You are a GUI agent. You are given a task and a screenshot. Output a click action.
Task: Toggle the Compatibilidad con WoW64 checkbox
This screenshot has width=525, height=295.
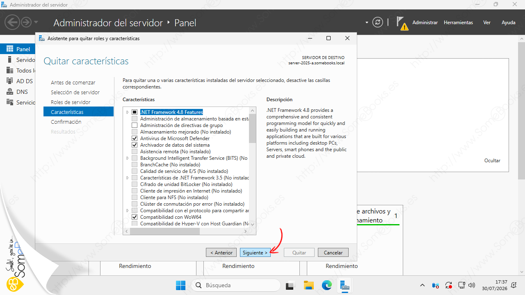(x=134, y=217)
